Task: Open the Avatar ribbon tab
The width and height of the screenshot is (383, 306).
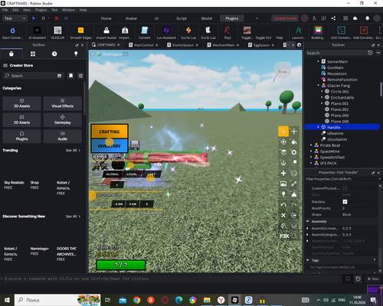Action: point(131,18)
